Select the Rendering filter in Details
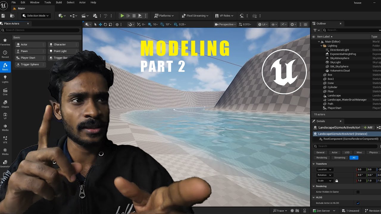Viewport: 381px width, 214px height. 321,158
